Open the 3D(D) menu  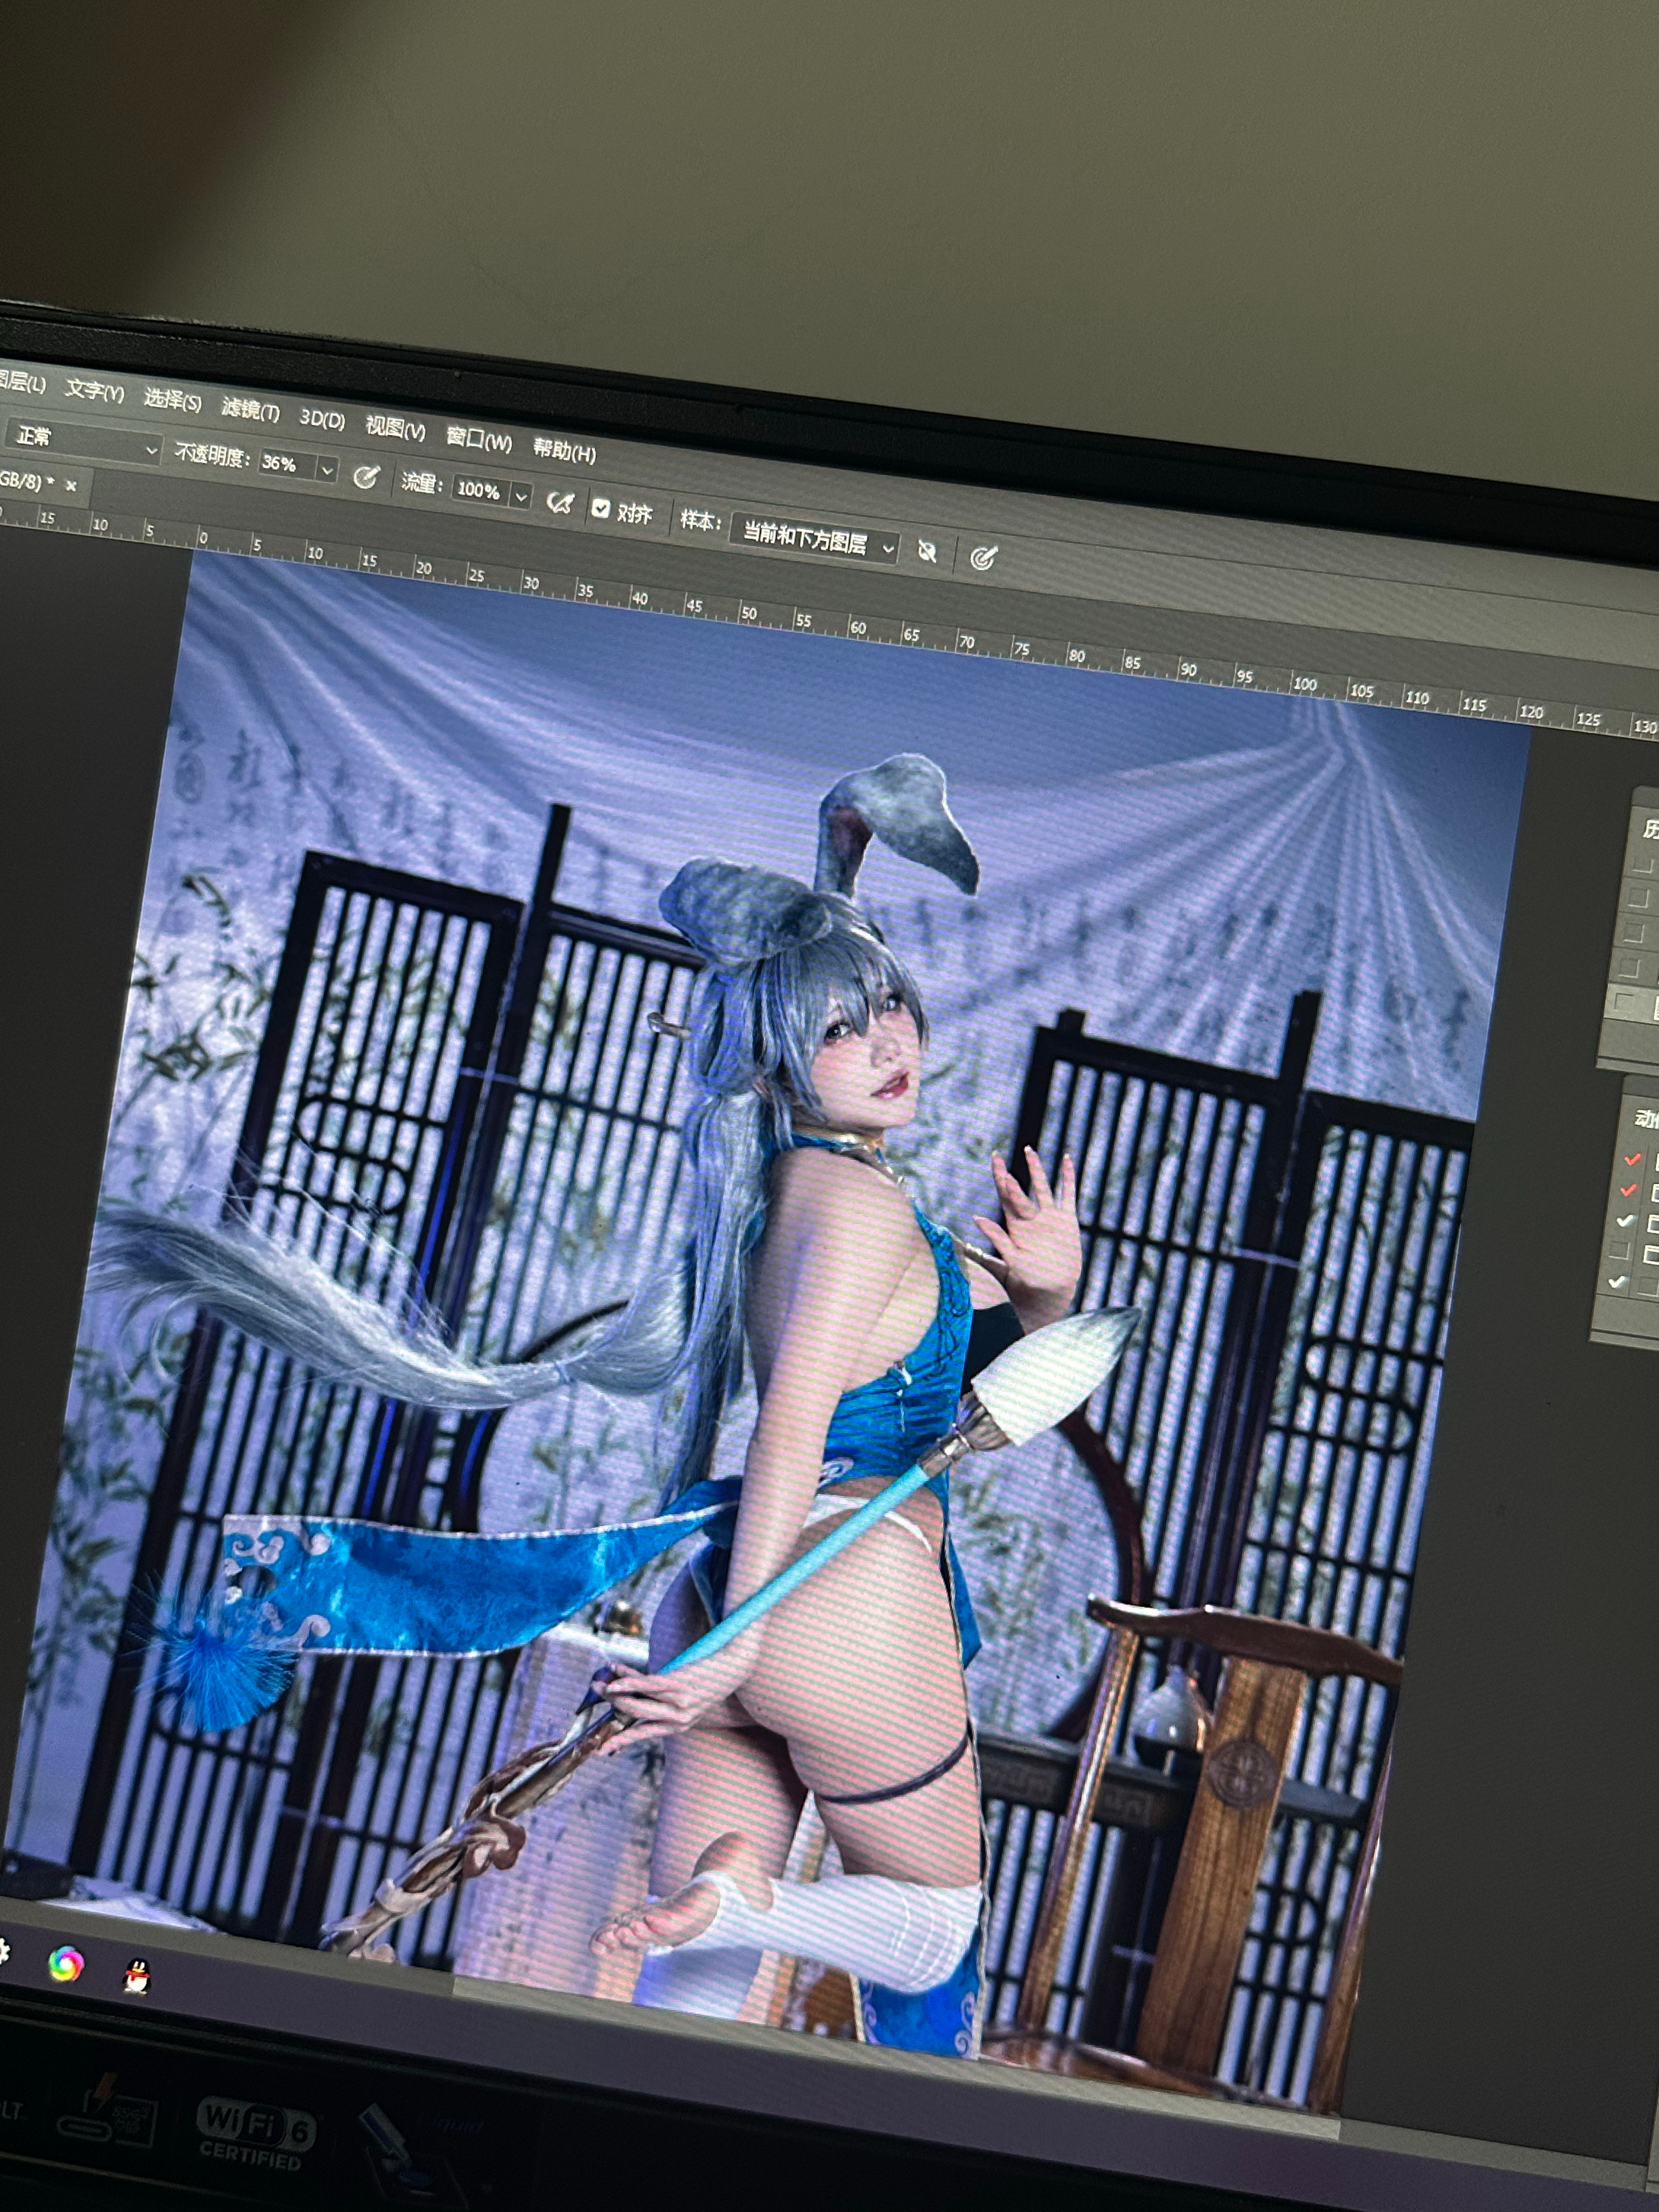click(322, 419)
